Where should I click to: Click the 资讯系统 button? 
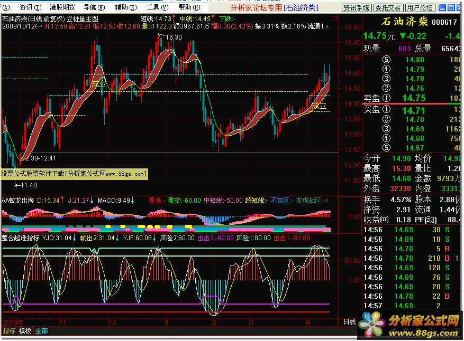[x=356, y=8]
